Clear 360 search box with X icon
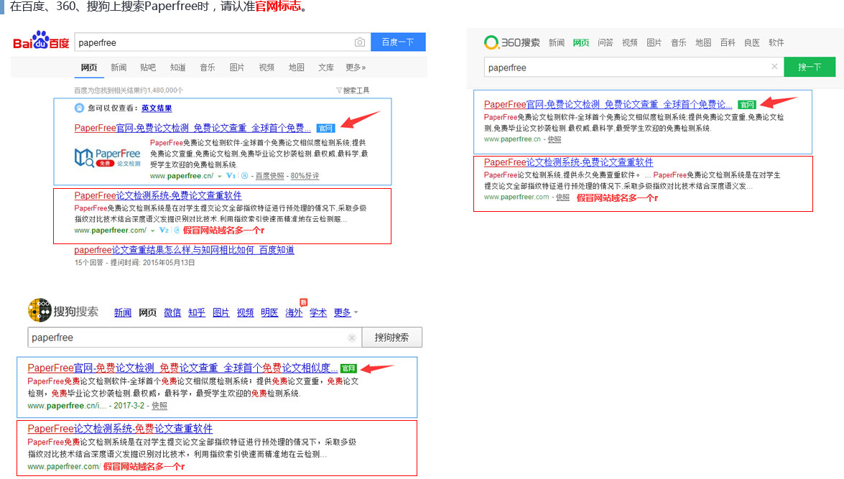This screenshot has height=479, width=844. (774, 67)
